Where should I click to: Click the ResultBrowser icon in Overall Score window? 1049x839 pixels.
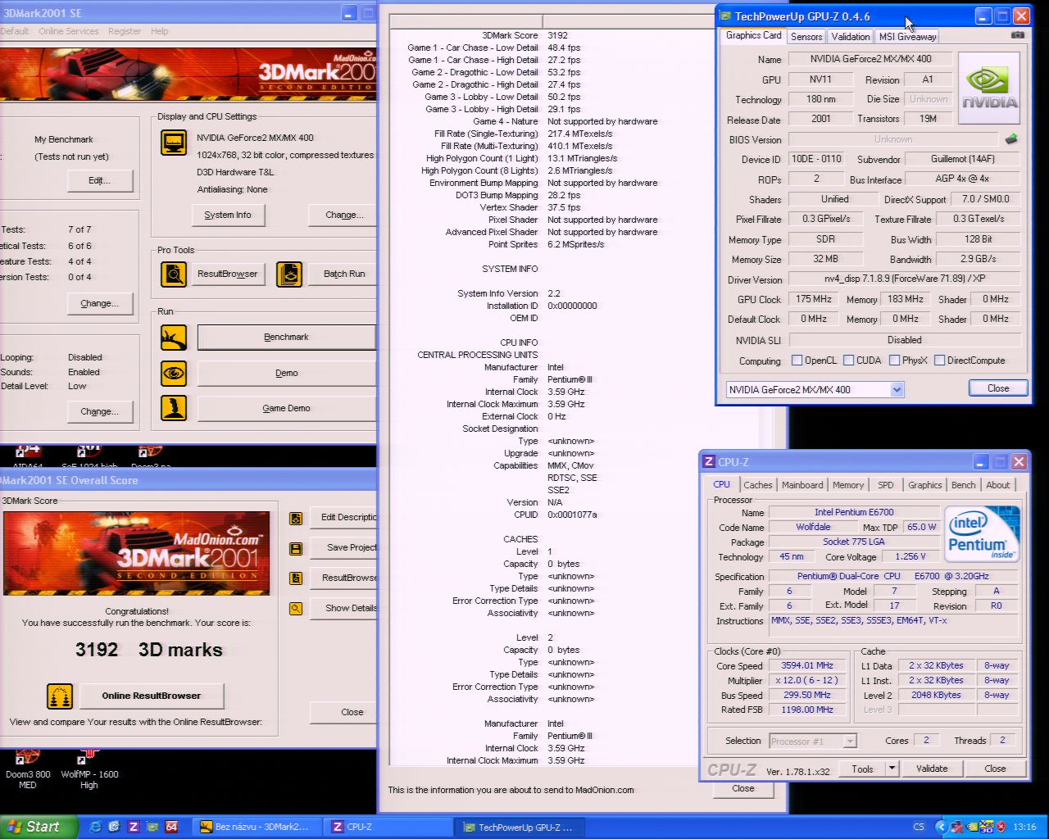[x=296, y=578]
